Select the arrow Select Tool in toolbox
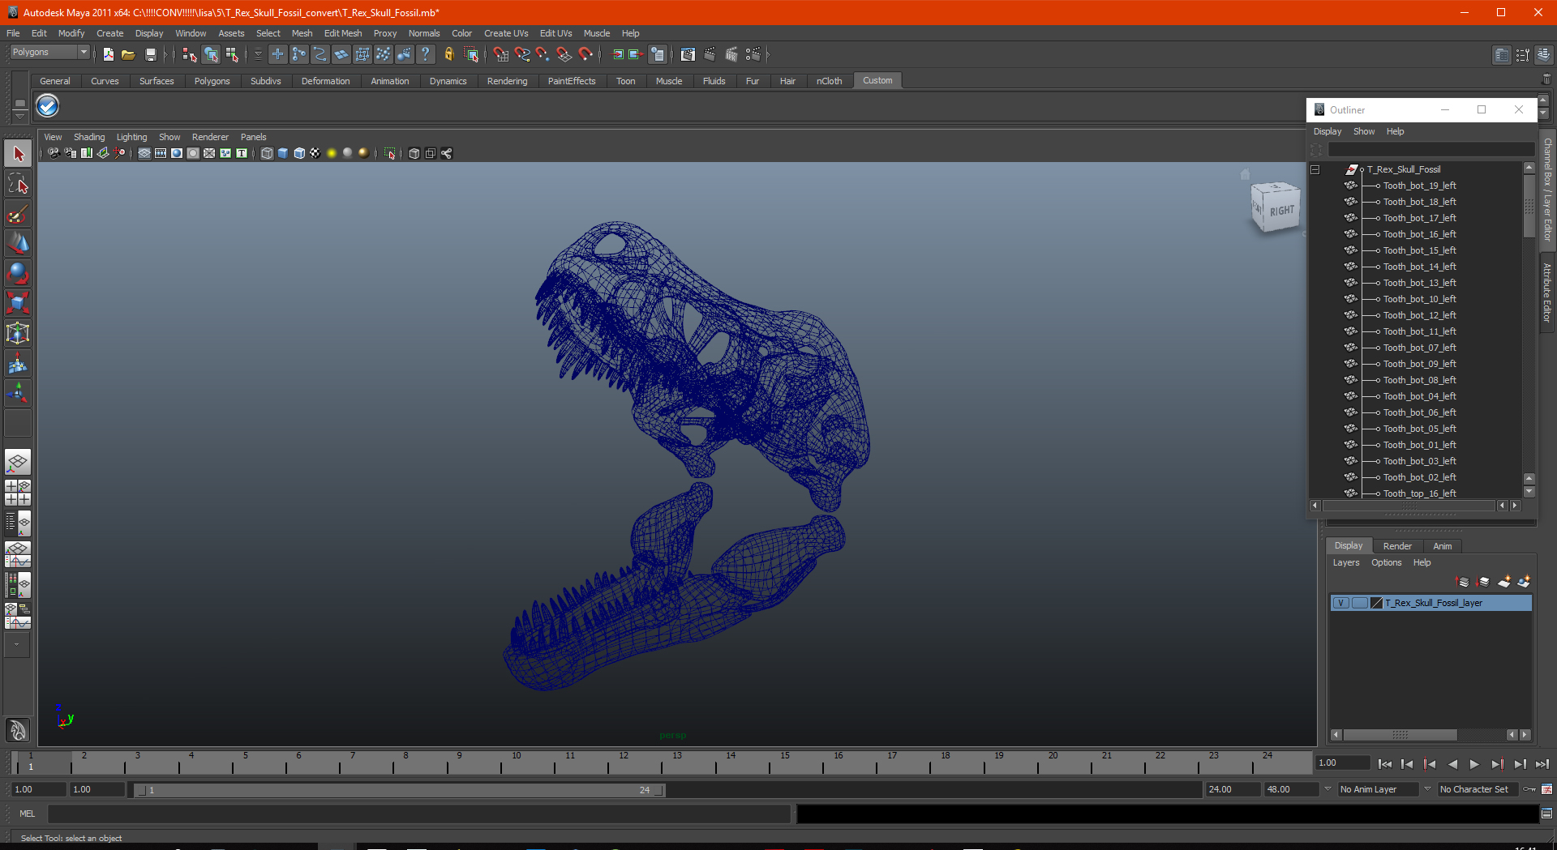Viewport: 1557px width, 850px height. coord(18,154)
